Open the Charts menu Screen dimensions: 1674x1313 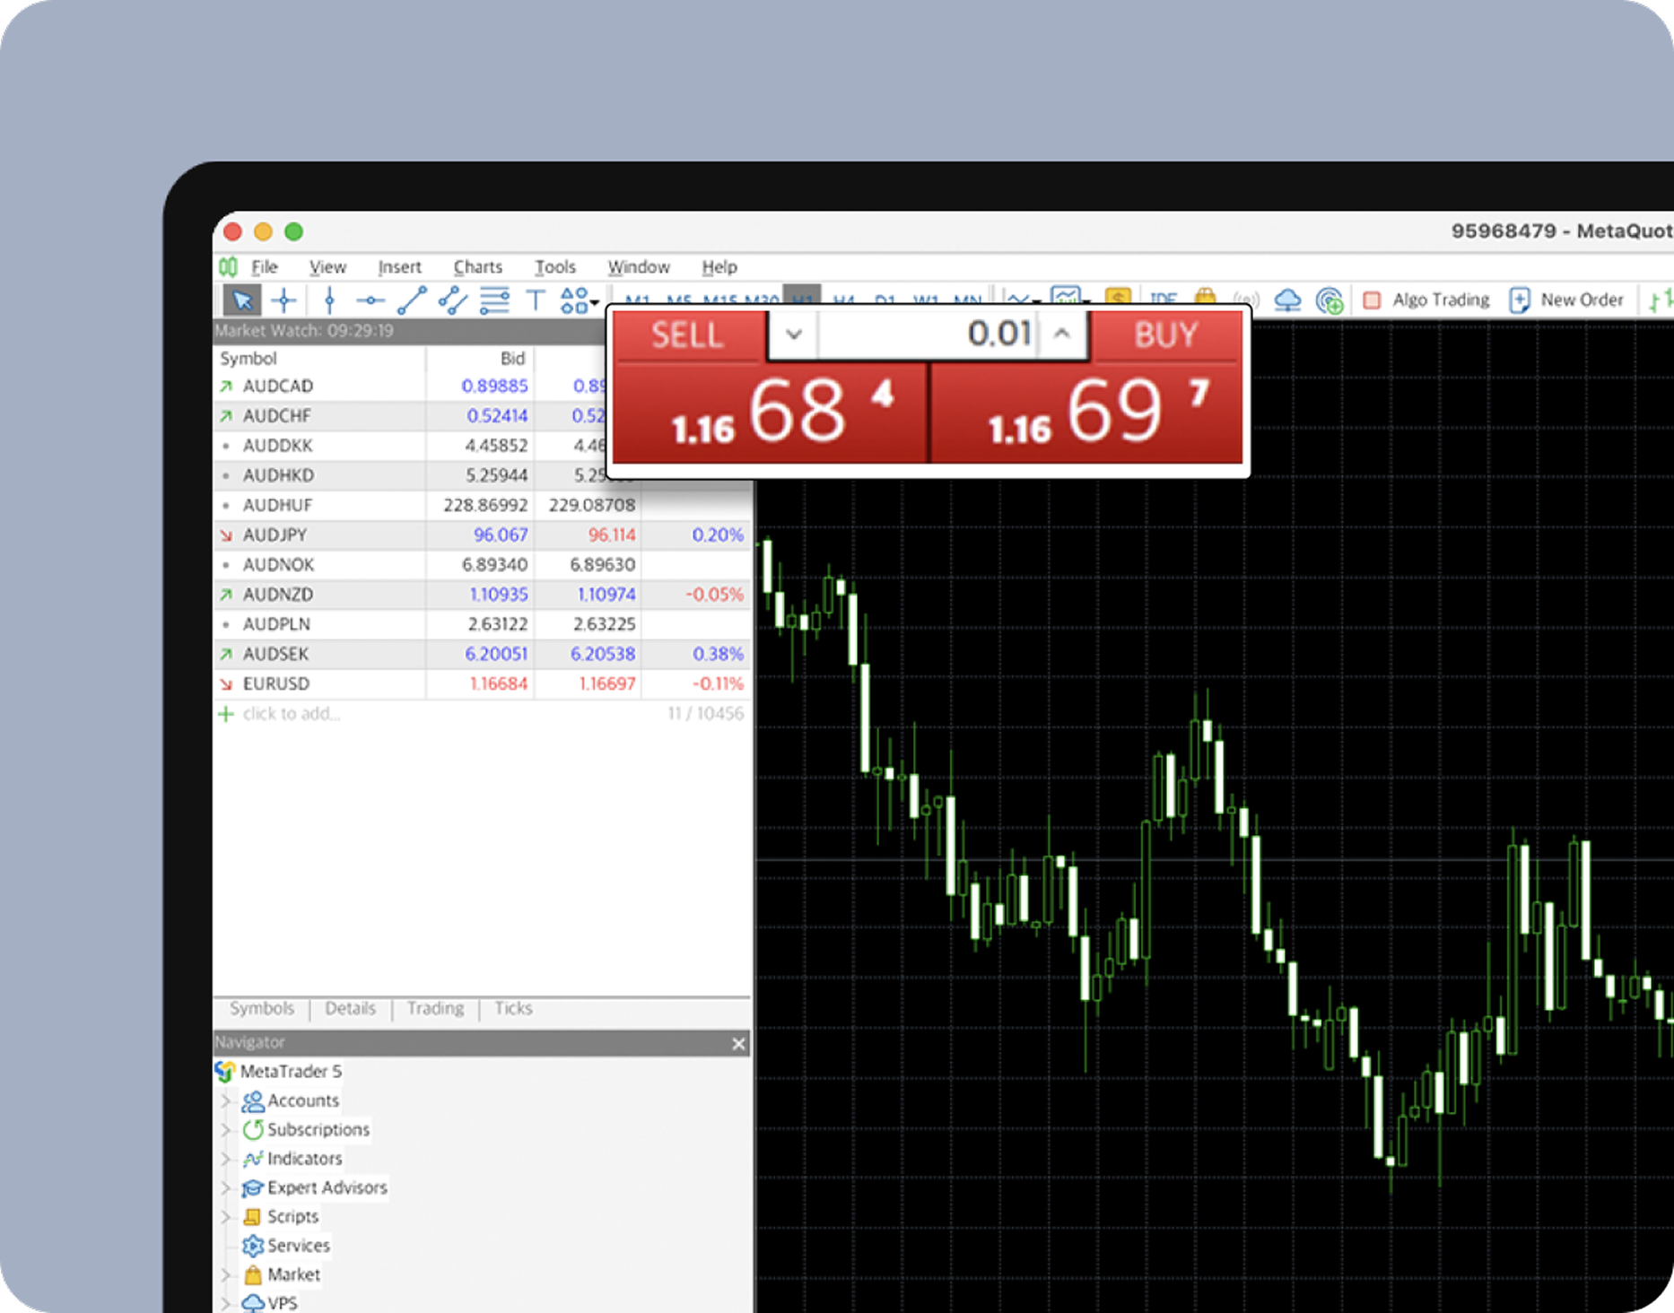477,266
